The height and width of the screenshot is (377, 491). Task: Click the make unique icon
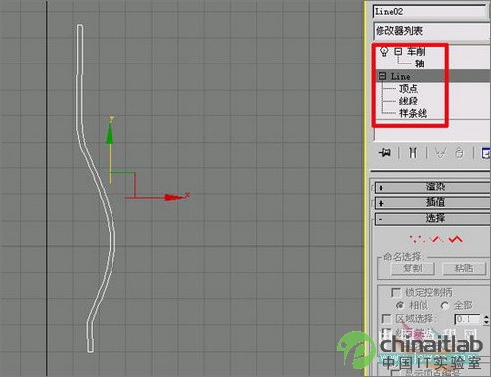click(440, 152)
